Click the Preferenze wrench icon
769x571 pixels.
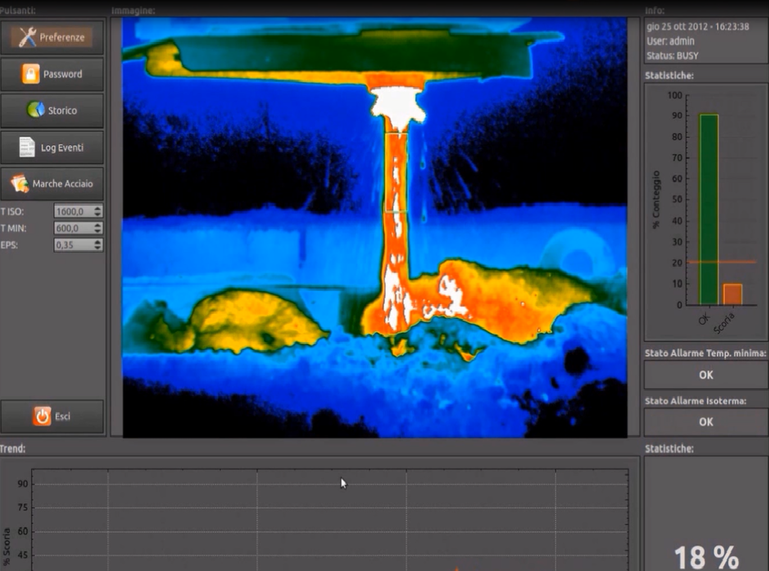[x=27, y=37]
